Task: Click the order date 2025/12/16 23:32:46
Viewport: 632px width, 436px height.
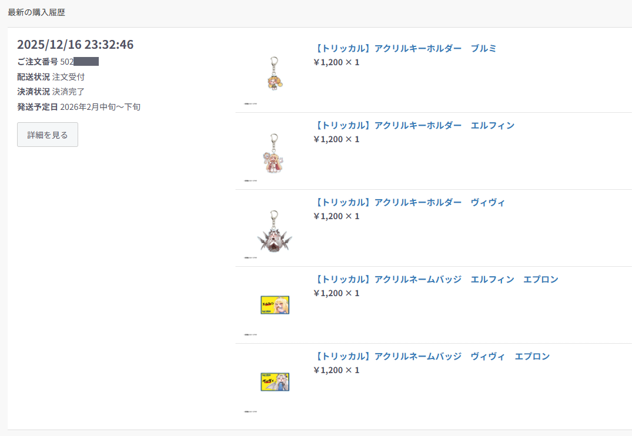Action: point(75,44)
